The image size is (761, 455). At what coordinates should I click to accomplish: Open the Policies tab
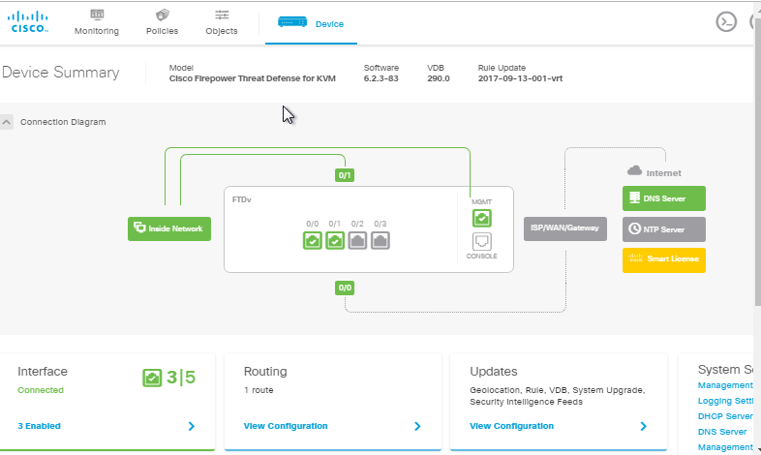click(162, 23)
